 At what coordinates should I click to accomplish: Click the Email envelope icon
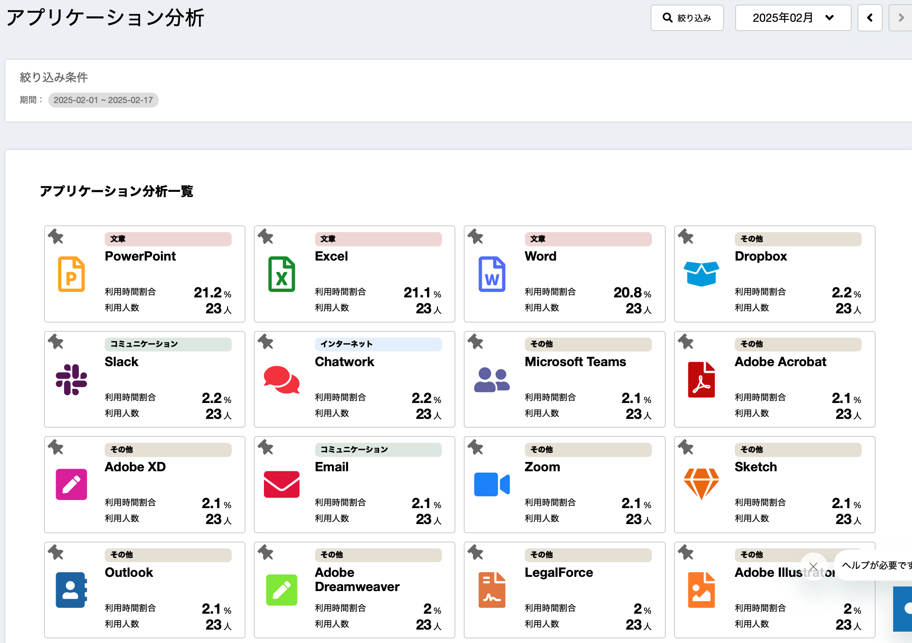tap(282, 485)
